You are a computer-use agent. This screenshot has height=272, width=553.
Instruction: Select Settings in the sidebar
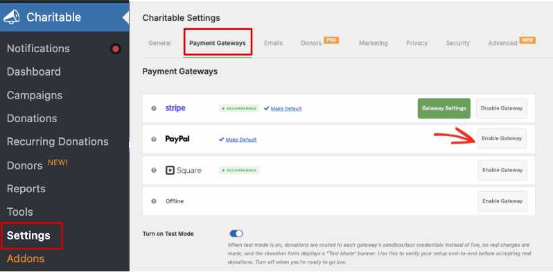click(28, 235)
